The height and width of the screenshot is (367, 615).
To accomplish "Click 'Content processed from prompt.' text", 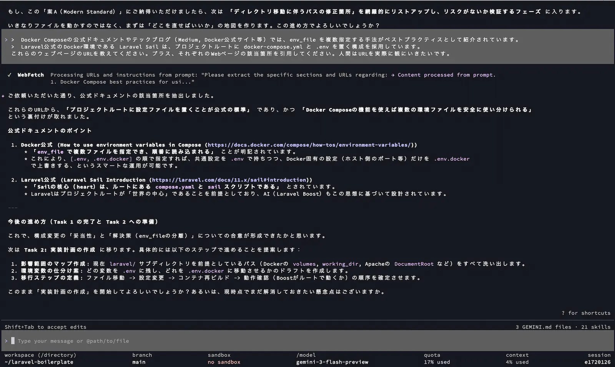I will coord(447,75).
